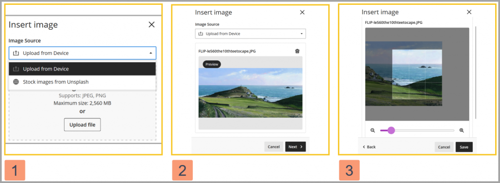500x183 pixels.
Task: Open Image Source dropdown in panel 1
Action: [83, 53]
